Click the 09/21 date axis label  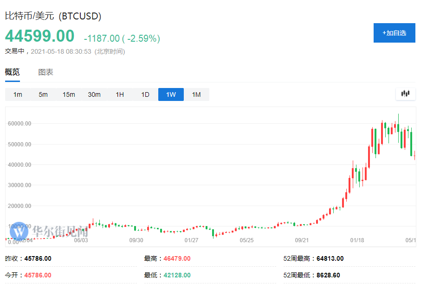[x=302, y=240]
